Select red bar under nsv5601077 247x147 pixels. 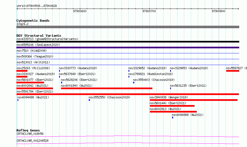point(30,83)
